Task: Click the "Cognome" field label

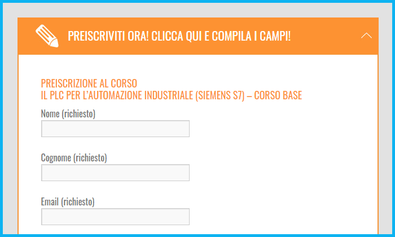Action: pyautogui.click(x=56, y=158)
